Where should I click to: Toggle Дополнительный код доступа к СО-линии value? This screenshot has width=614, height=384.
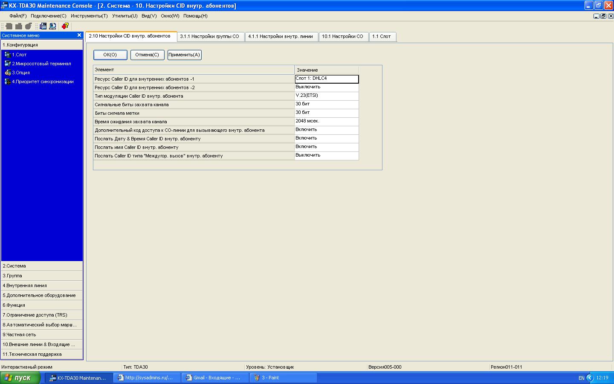[x=327, y=130]
